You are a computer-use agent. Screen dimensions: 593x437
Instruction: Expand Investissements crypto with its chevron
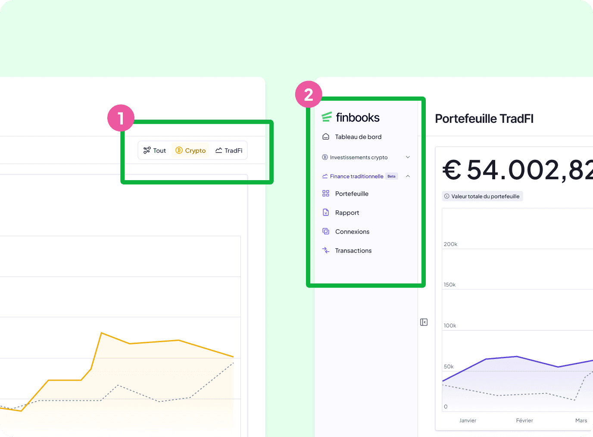coord(408,157)
